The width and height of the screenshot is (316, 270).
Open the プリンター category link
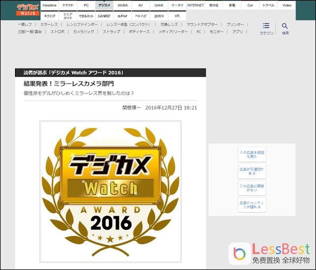point(235,25)
